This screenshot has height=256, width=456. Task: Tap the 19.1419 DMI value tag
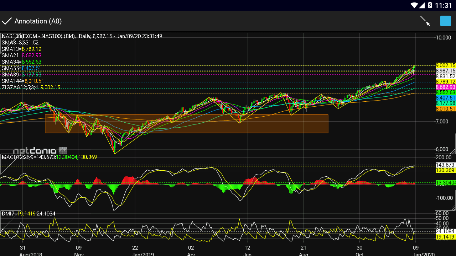point(446,237)
